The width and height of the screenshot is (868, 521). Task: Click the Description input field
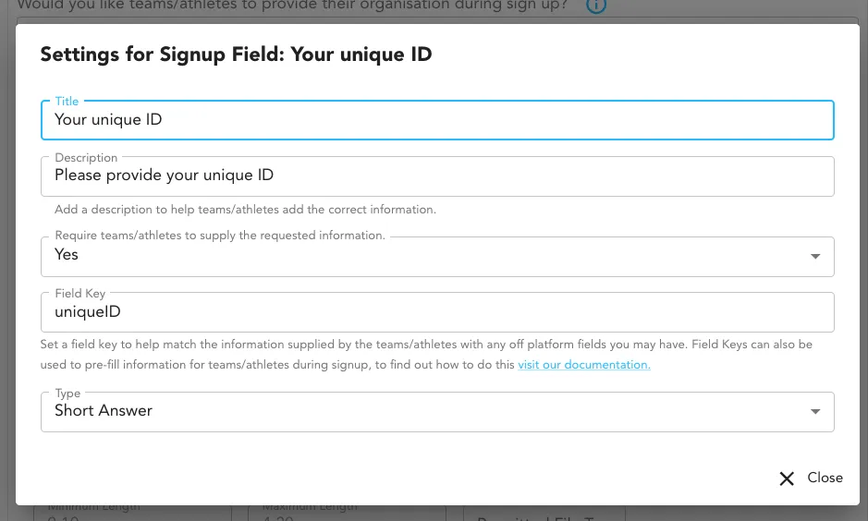pos(437,176)
